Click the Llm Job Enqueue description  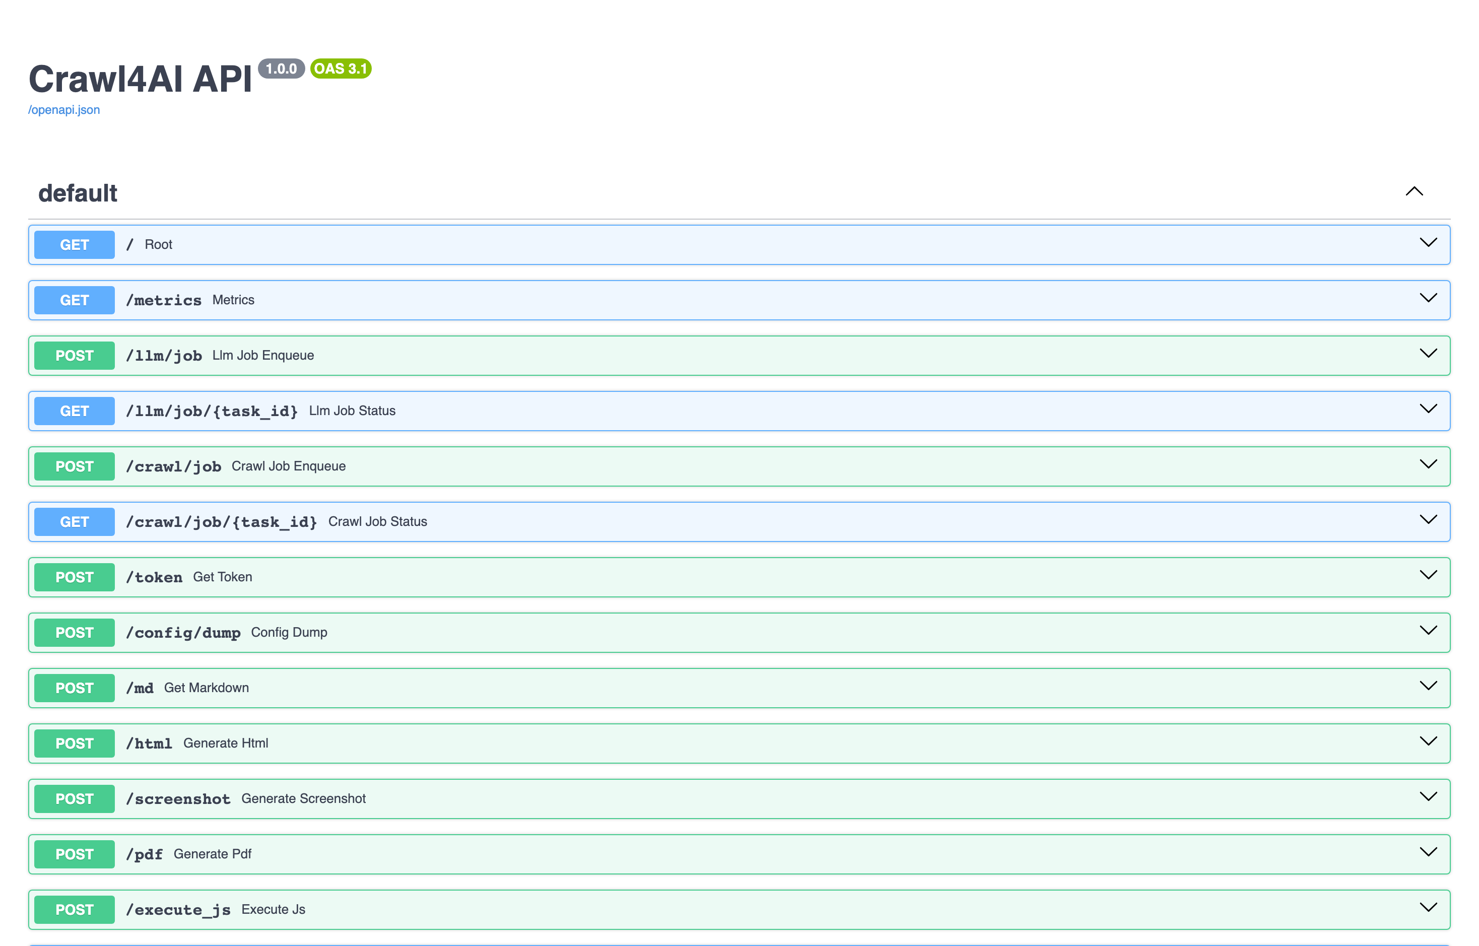(263, 355)
